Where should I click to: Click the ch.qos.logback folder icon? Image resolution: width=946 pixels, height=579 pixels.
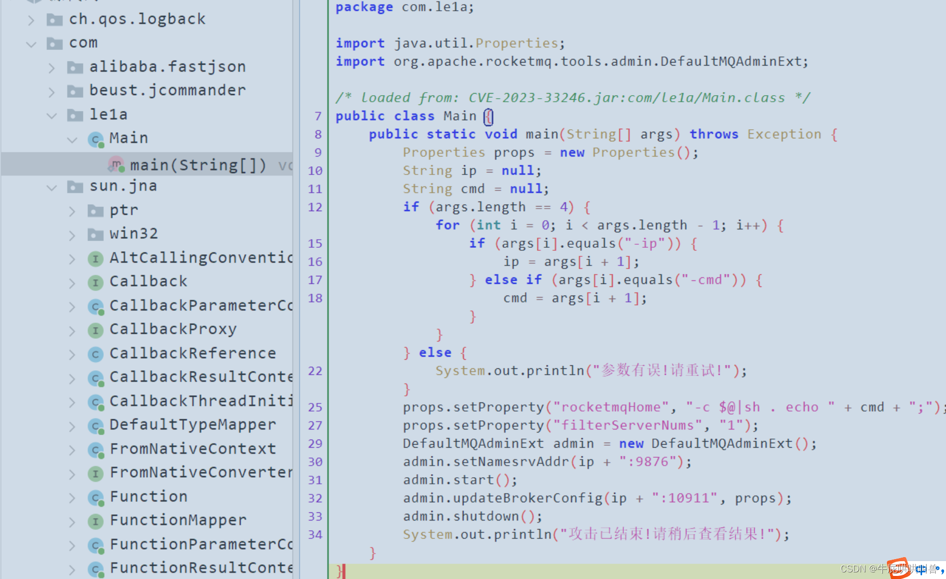click(x=54, y=20)
